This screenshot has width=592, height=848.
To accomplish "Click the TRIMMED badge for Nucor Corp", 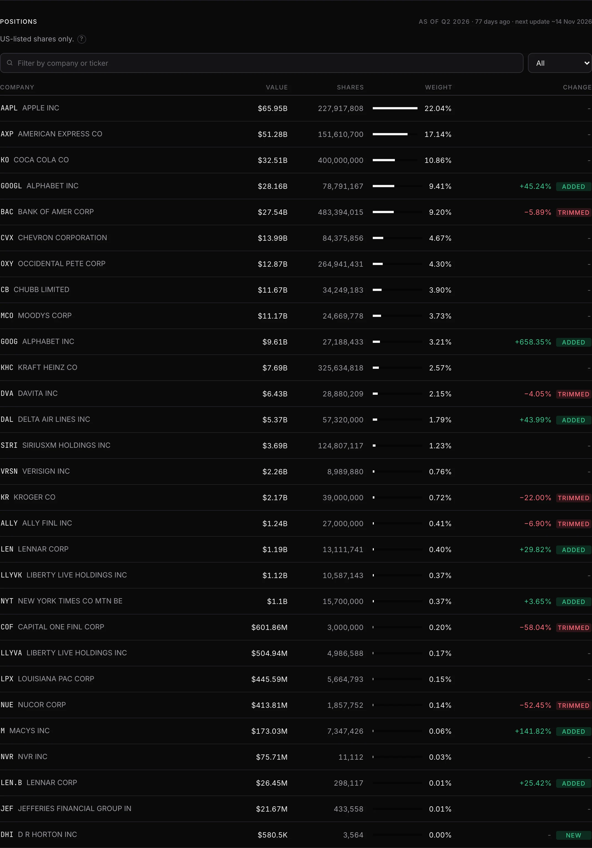I will point(573,706).
